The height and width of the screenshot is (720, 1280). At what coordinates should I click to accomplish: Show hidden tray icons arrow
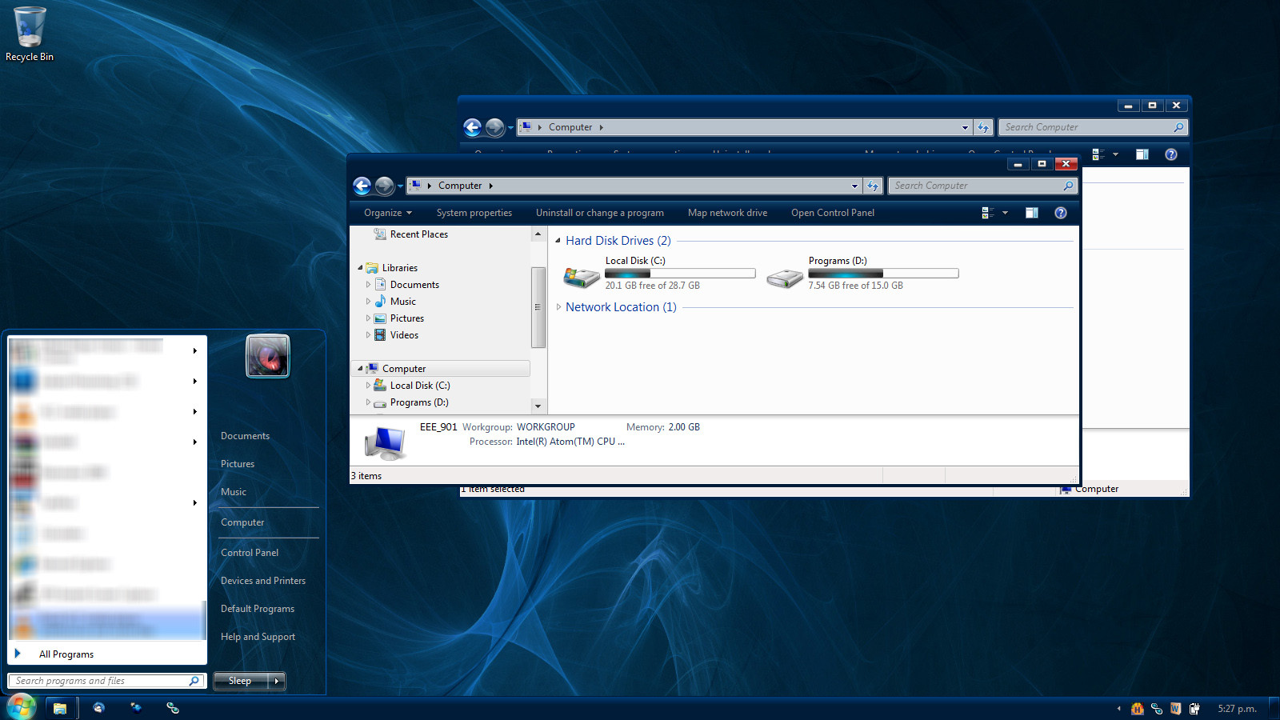point(1118,708)
